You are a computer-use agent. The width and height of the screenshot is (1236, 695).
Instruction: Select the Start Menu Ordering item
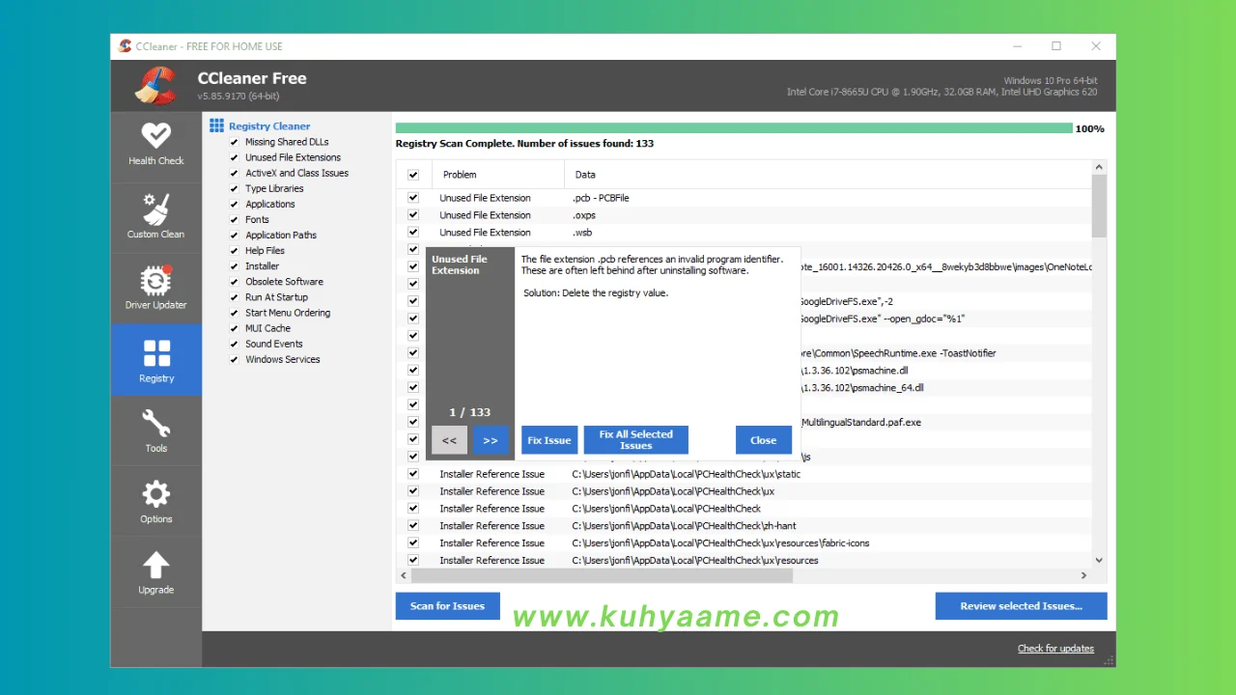point(288,313)
